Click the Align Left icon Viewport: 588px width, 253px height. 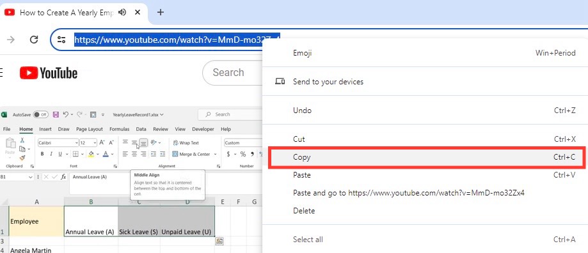coord(125,154)
